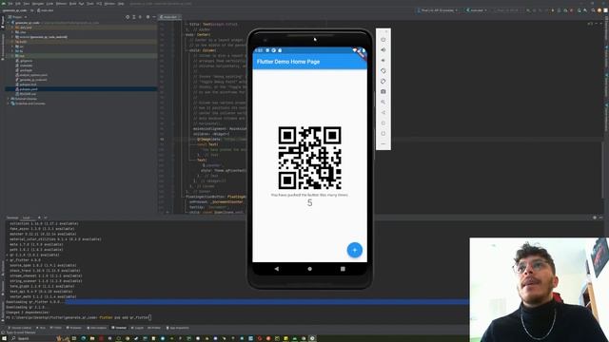Screen dimensions: 609x342
Task: Expand the android folder
Action: 12,37
